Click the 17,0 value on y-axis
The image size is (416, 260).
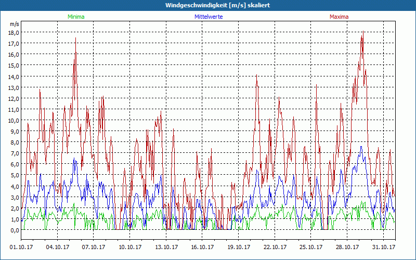click(15, 43)
